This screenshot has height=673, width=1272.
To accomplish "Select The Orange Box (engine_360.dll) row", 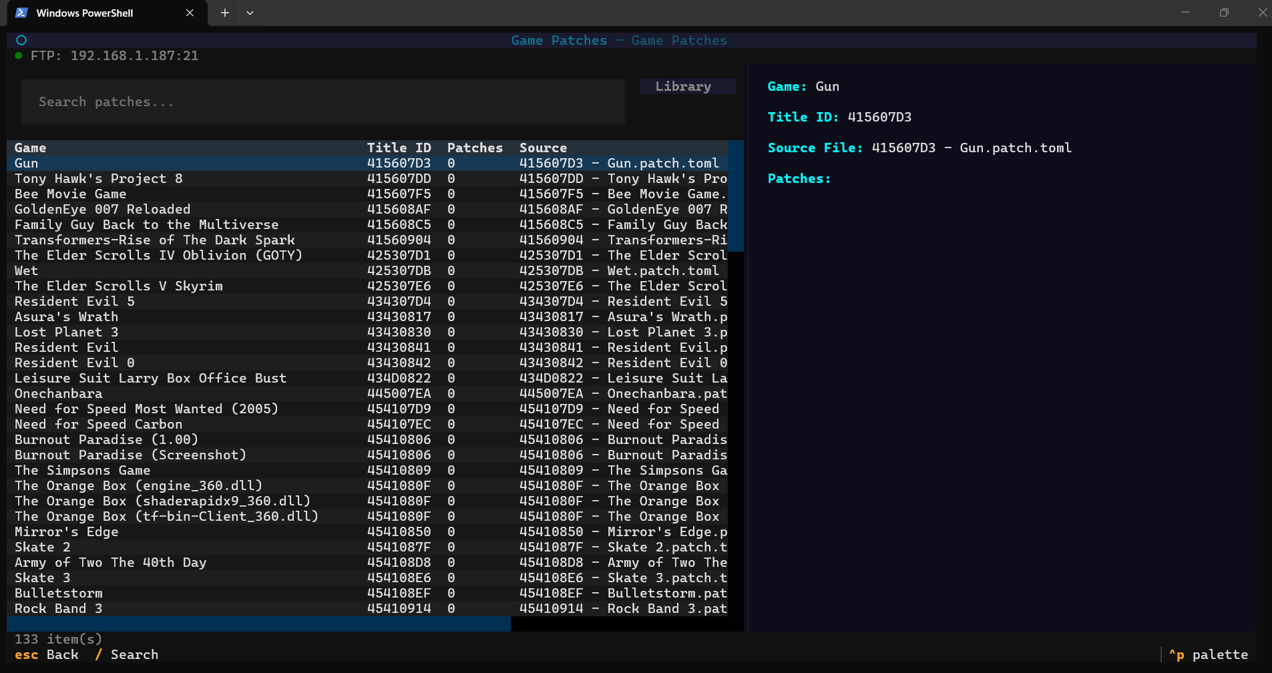I will [367, 485].
